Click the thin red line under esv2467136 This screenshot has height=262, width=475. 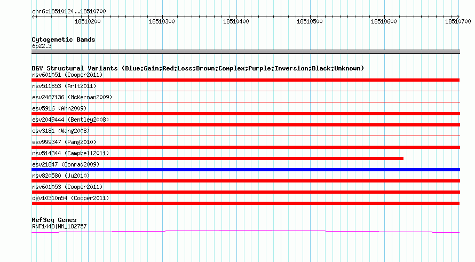pos(246,102)
